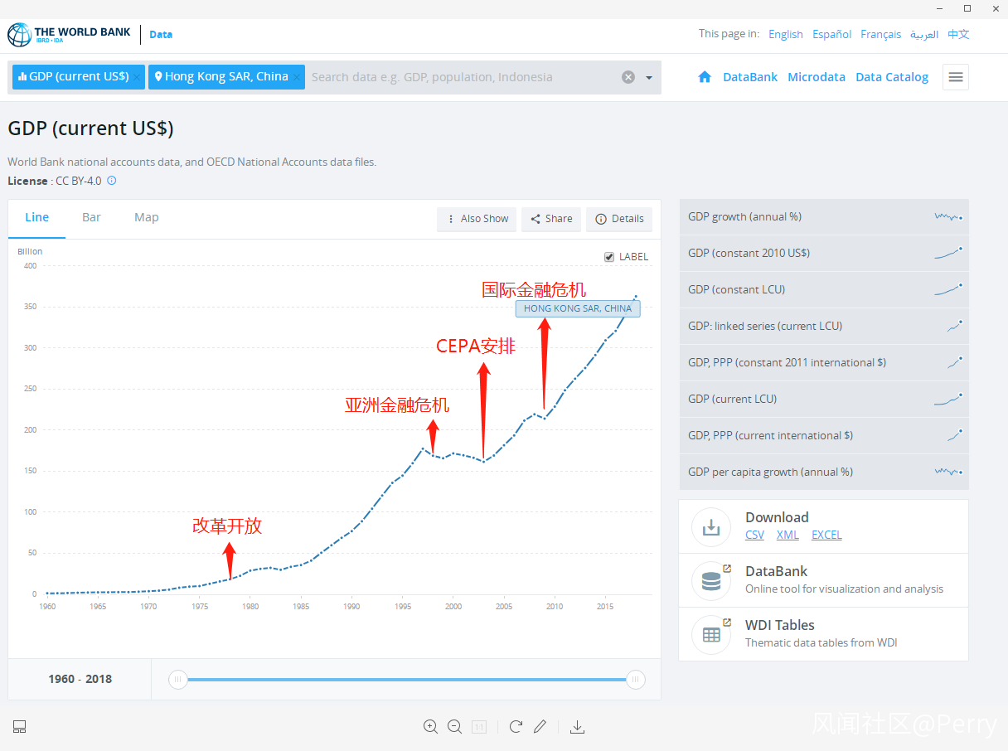Click the bottom-left filmstrip view icon
Image resolution: width=1008 pixels, height=751 pixels.
click(20, 727)
